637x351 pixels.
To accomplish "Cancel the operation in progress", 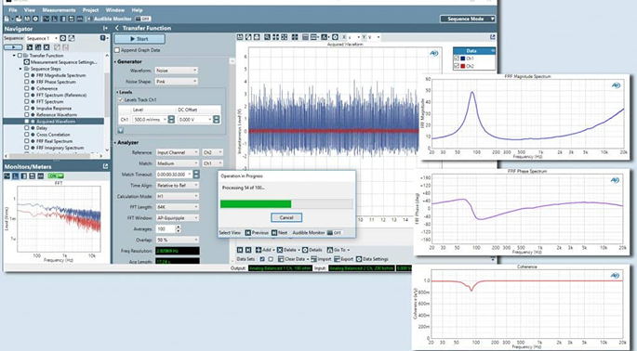I will pos(286,217).
